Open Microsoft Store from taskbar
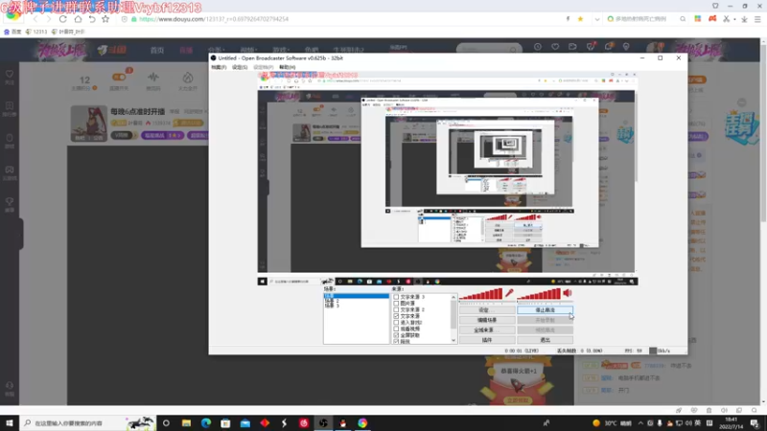The height and width of the screenshot is (431, 767). tap(225, 422)
